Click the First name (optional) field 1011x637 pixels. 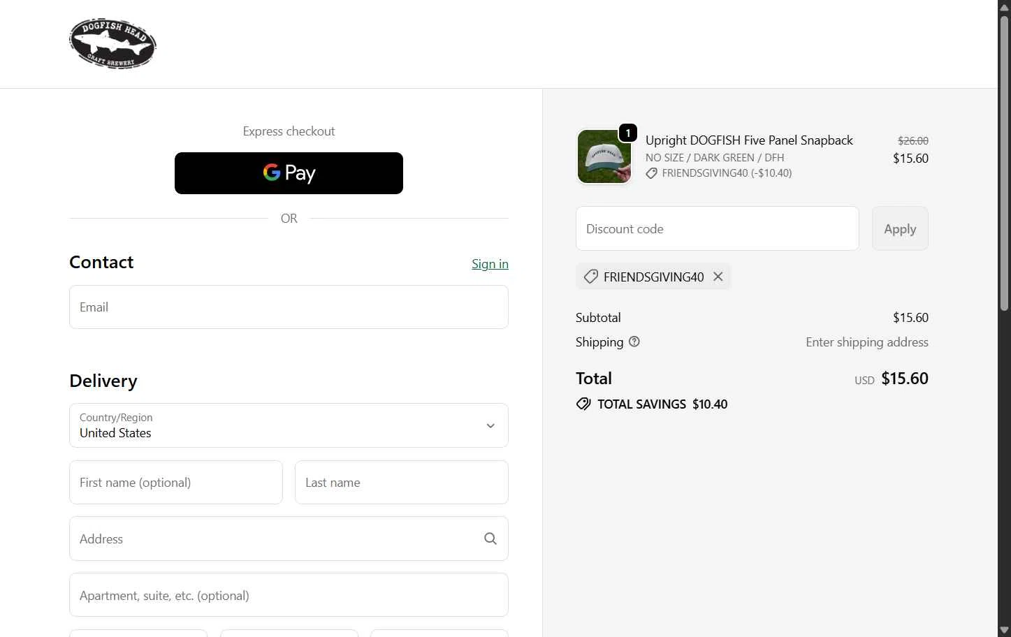(x=176, y=483)
